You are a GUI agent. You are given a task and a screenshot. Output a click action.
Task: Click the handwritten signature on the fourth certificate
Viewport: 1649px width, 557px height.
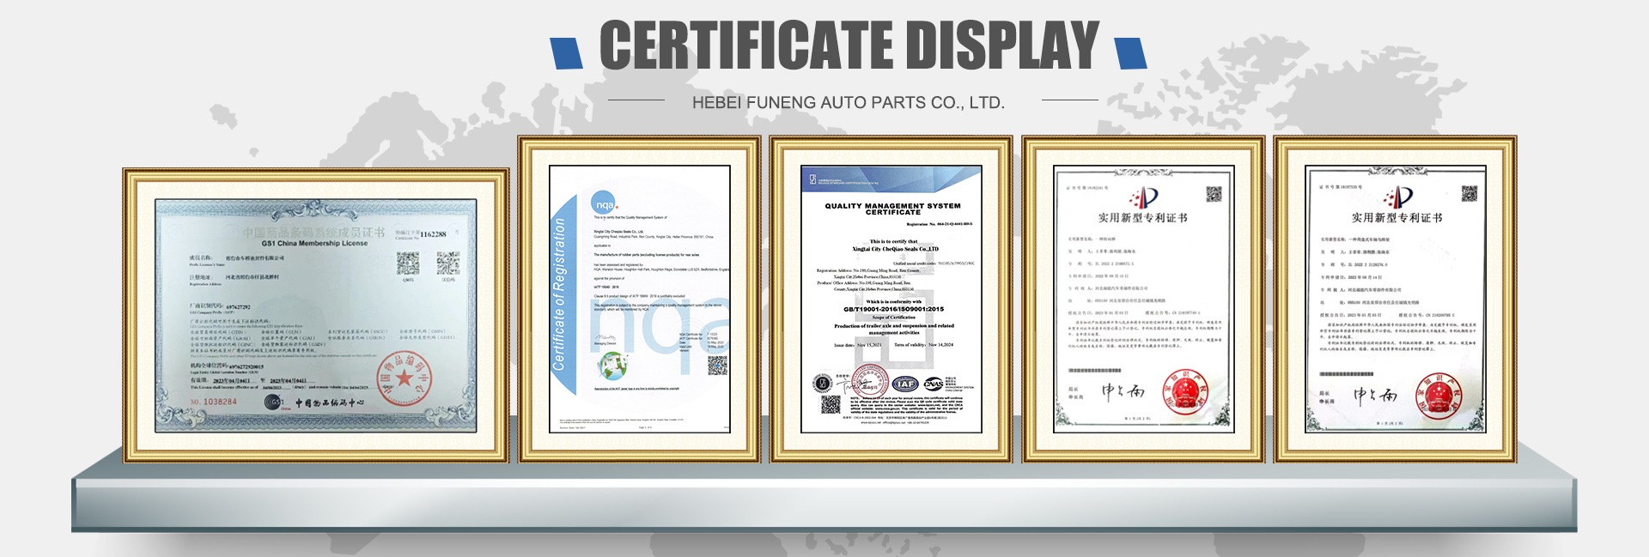pos(1123,393)
